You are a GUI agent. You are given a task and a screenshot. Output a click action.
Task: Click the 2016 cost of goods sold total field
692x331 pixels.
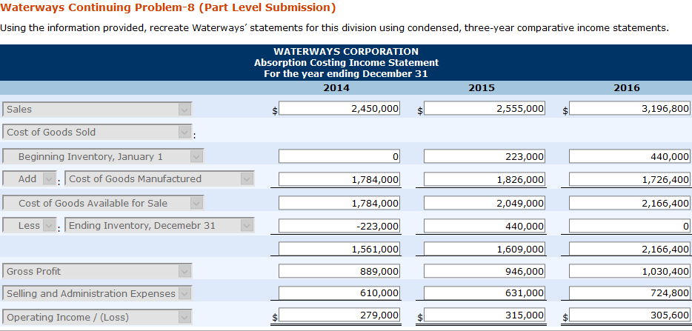point(629,249)
